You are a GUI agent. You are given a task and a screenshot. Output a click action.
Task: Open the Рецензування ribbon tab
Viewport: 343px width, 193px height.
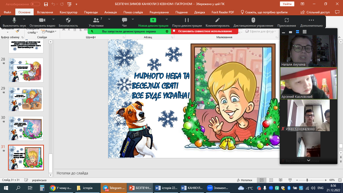click(x=159, y=12)
